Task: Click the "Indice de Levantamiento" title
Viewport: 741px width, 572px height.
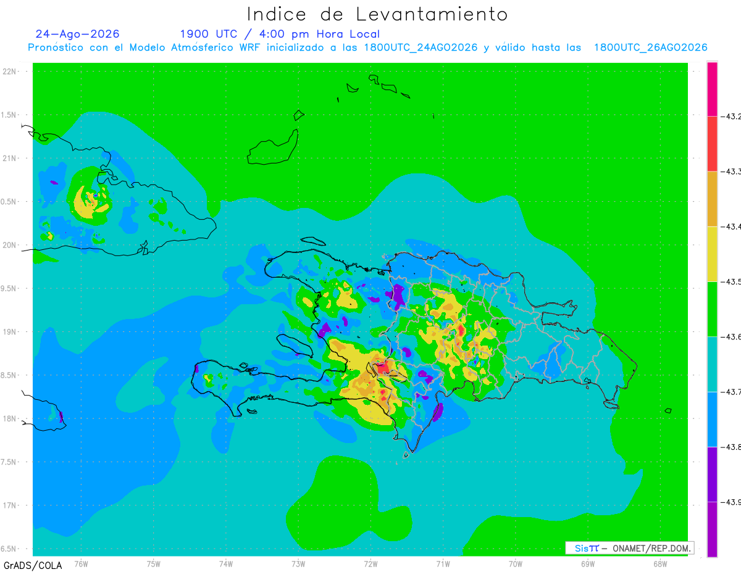Action: tap(377, 14)
